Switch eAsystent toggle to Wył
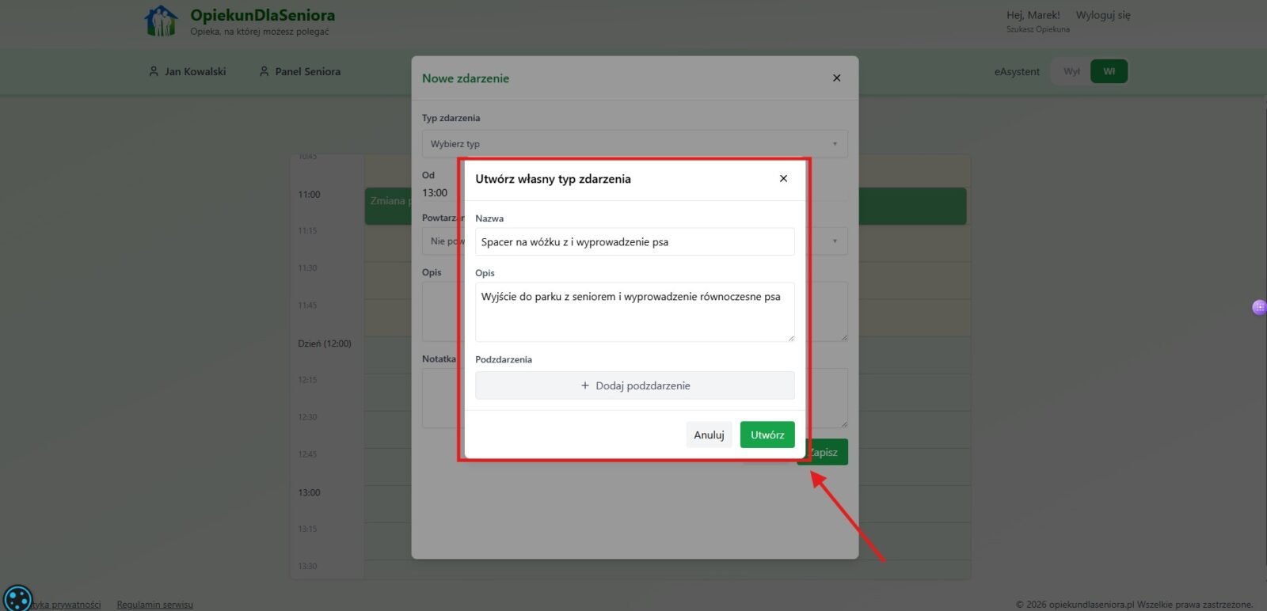This screenshot has width=1267, height=611. 1071,71
